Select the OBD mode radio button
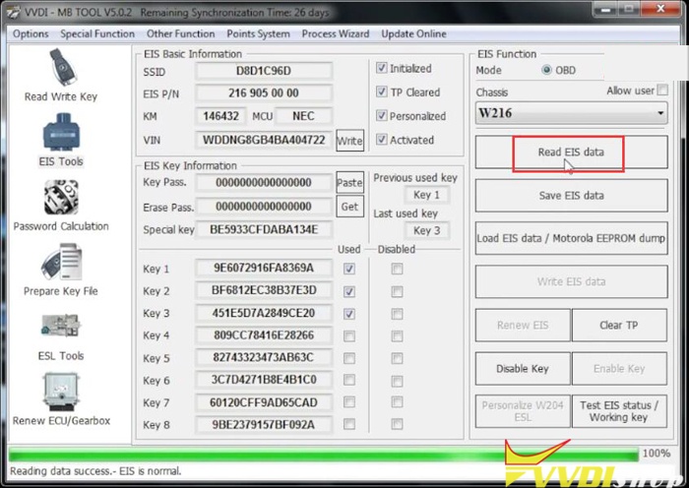 546,70
